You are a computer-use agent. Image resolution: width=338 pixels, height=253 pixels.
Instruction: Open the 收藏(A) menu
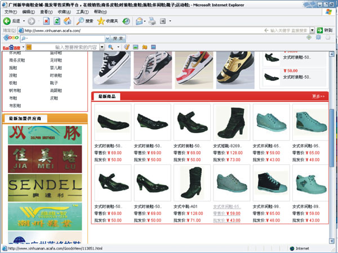click(64, 12)
